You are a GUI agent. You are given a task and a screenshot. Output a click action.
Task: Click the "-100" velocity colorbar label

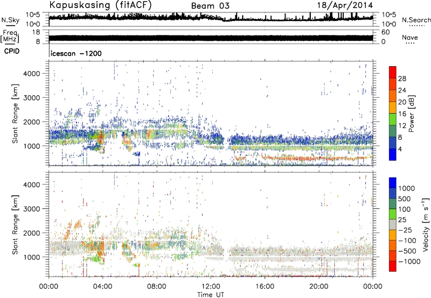(x=407, y=240)
